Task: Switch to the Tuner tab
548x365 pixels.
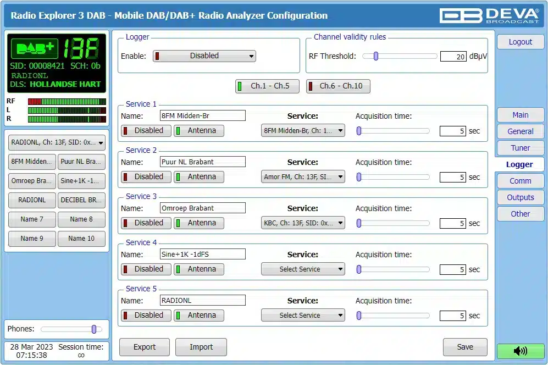Action: (520, 148)
